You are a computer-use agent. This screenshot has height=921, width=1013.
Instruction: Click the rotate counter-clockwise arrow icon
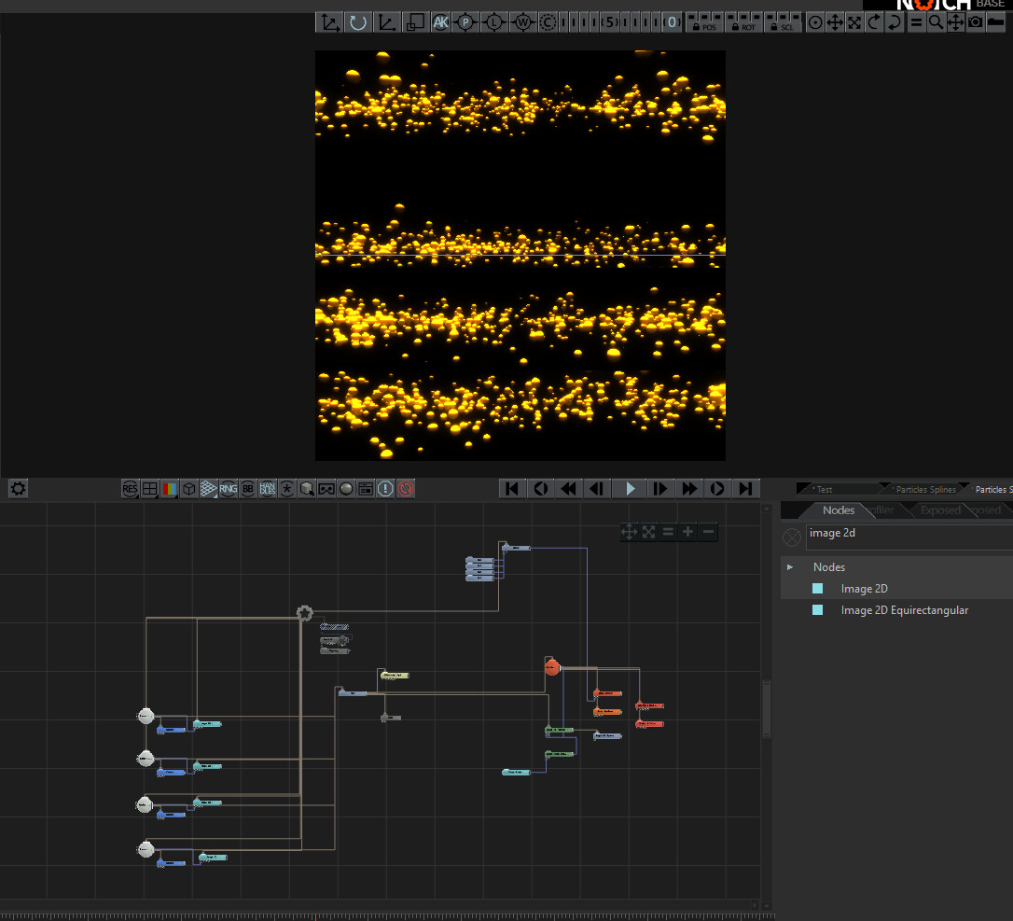pos(895,22)
